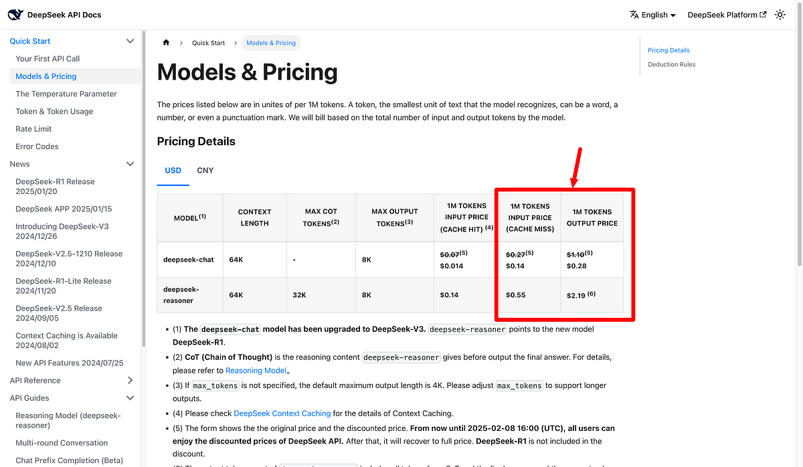Open DeepSeek-R1-Lite Release 2024/11/20 news
The width and height of the screenshot is (803, 467).
pos(64,286)
